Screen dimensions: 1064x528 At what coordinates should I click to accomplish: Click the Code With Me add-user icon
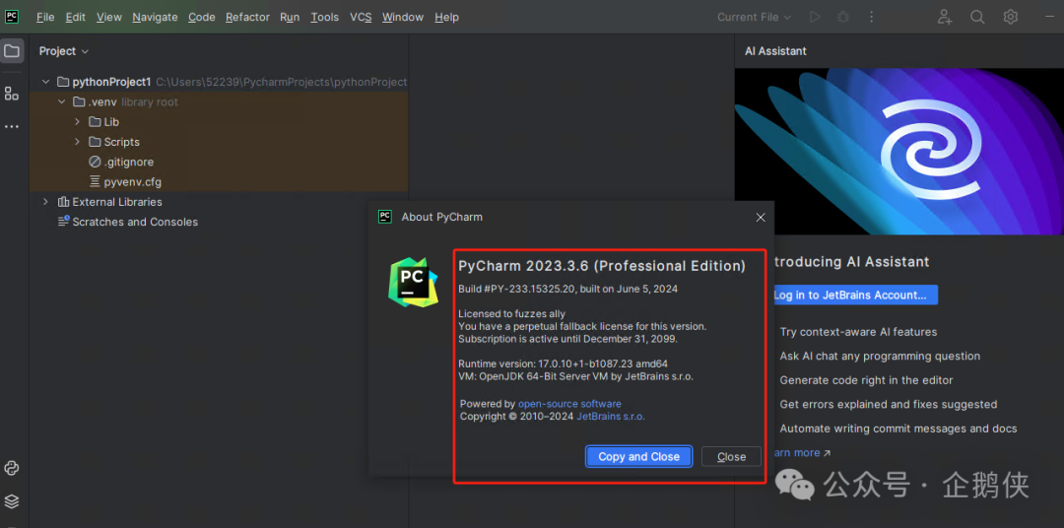(945, 17)
